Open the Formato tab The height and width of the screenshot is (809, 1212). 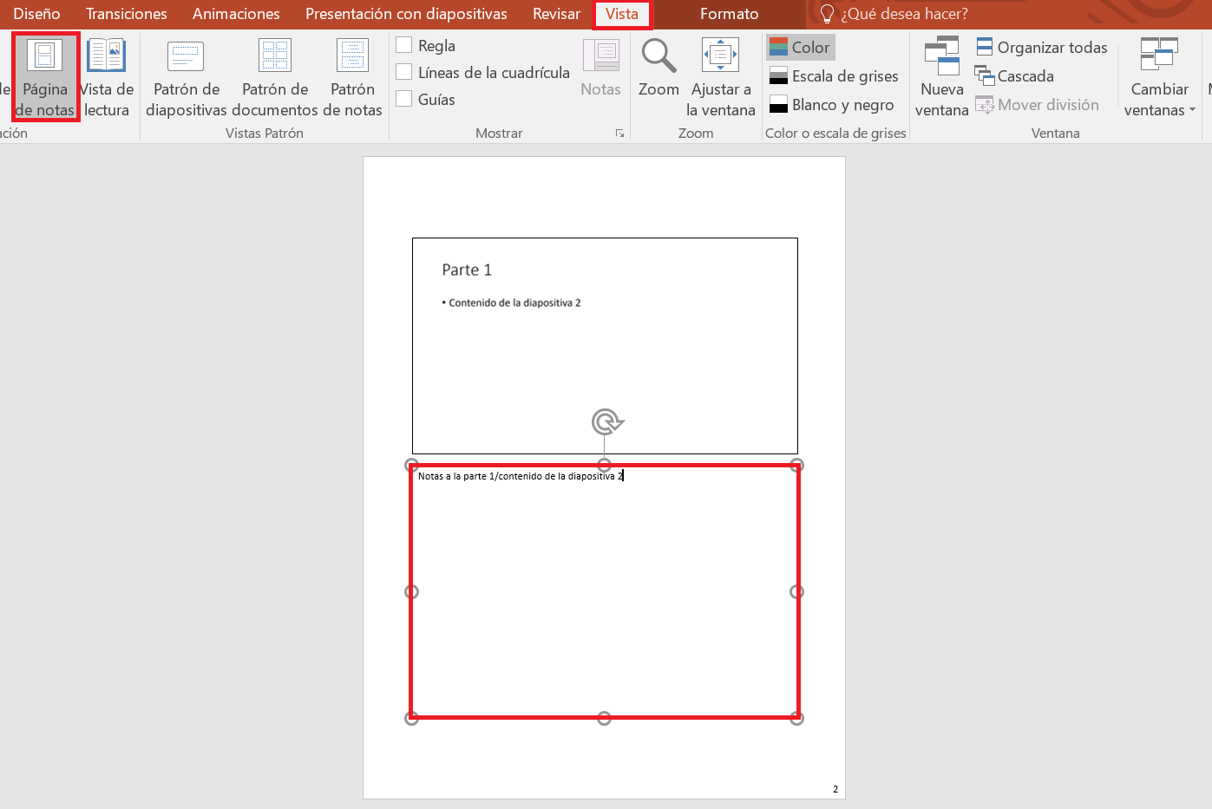tap(729, 14)
